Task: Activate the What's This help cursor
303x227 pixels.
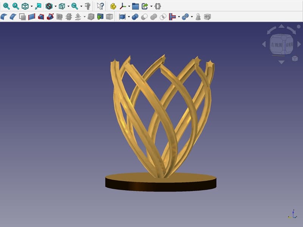Action: coord(100,6)
